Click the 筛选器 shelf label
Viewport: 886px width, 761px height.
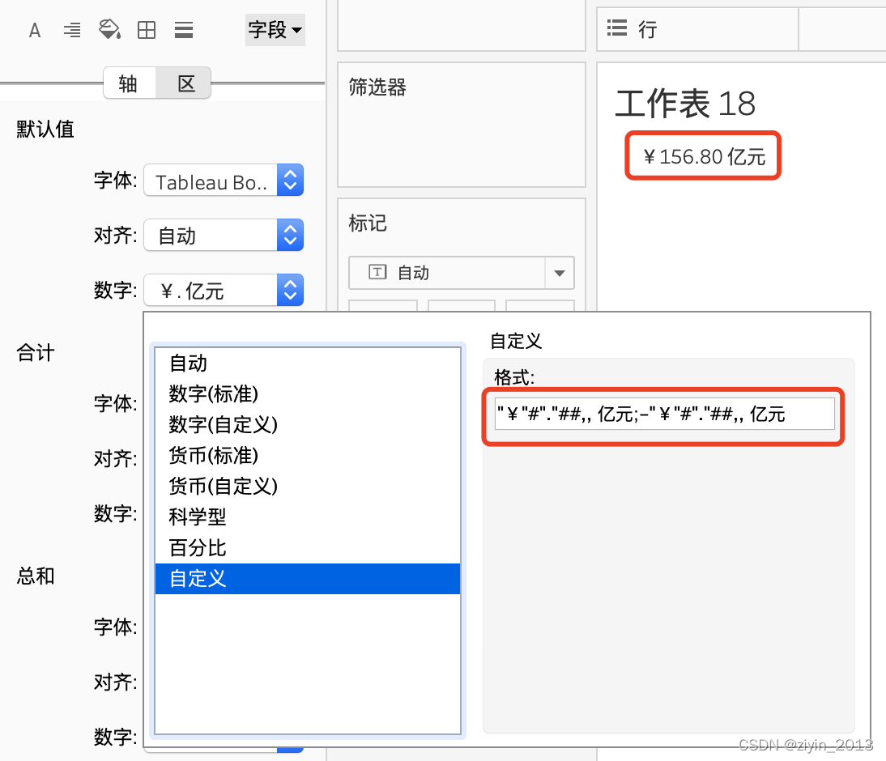pyautogui.click(x=377, y=87)
